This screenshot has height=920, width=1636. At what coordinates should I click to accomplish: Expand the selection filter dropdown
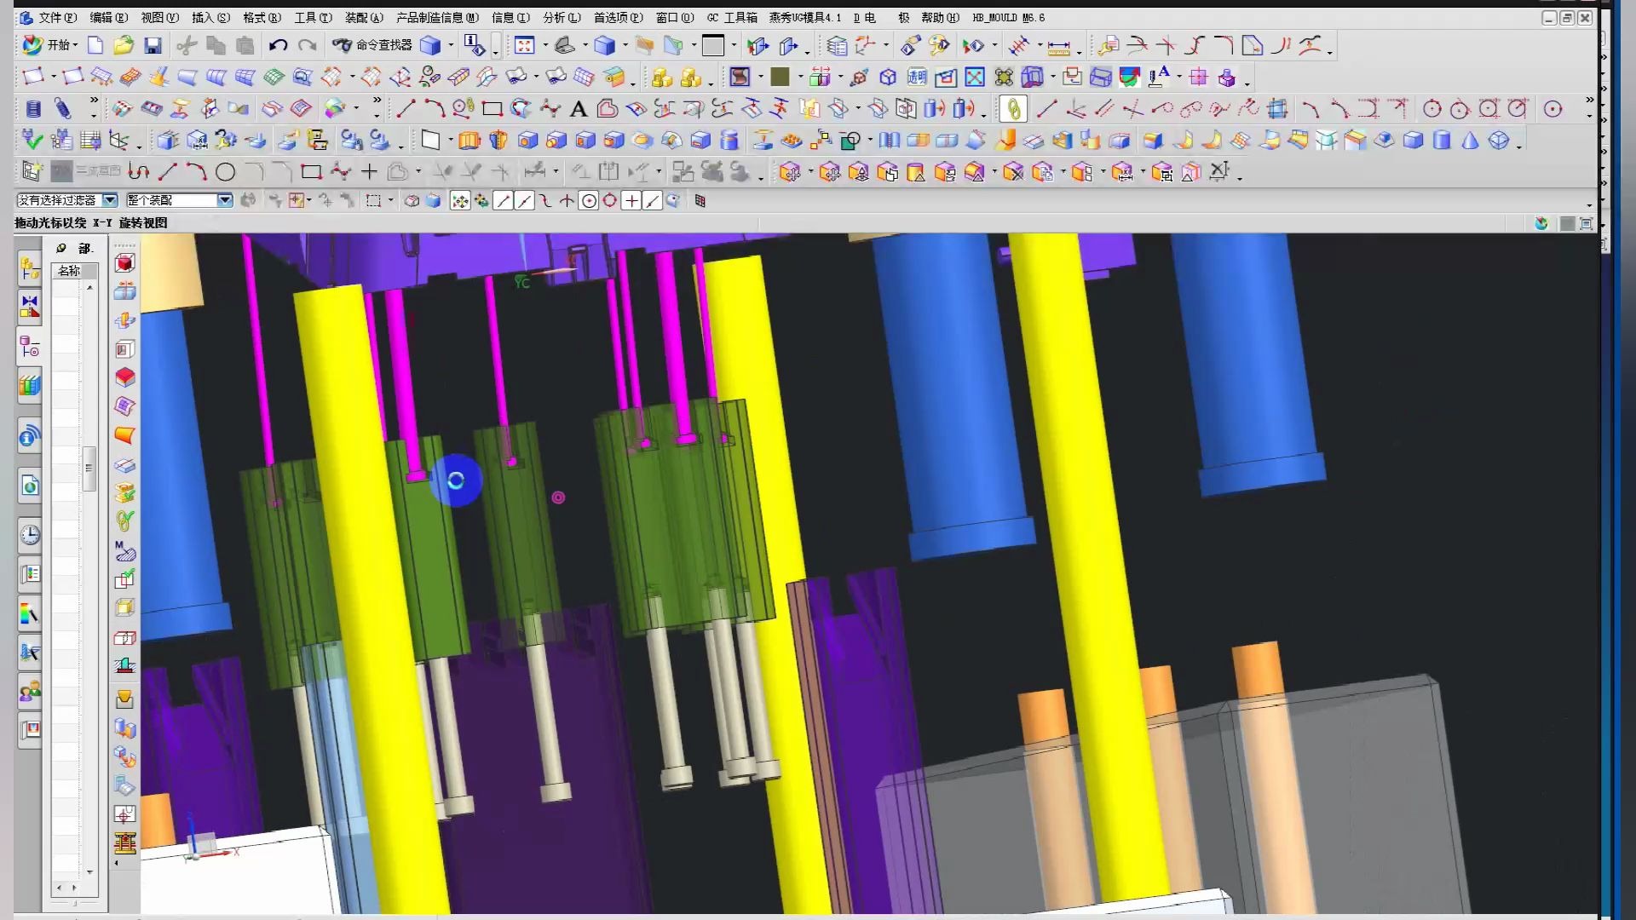110,200
